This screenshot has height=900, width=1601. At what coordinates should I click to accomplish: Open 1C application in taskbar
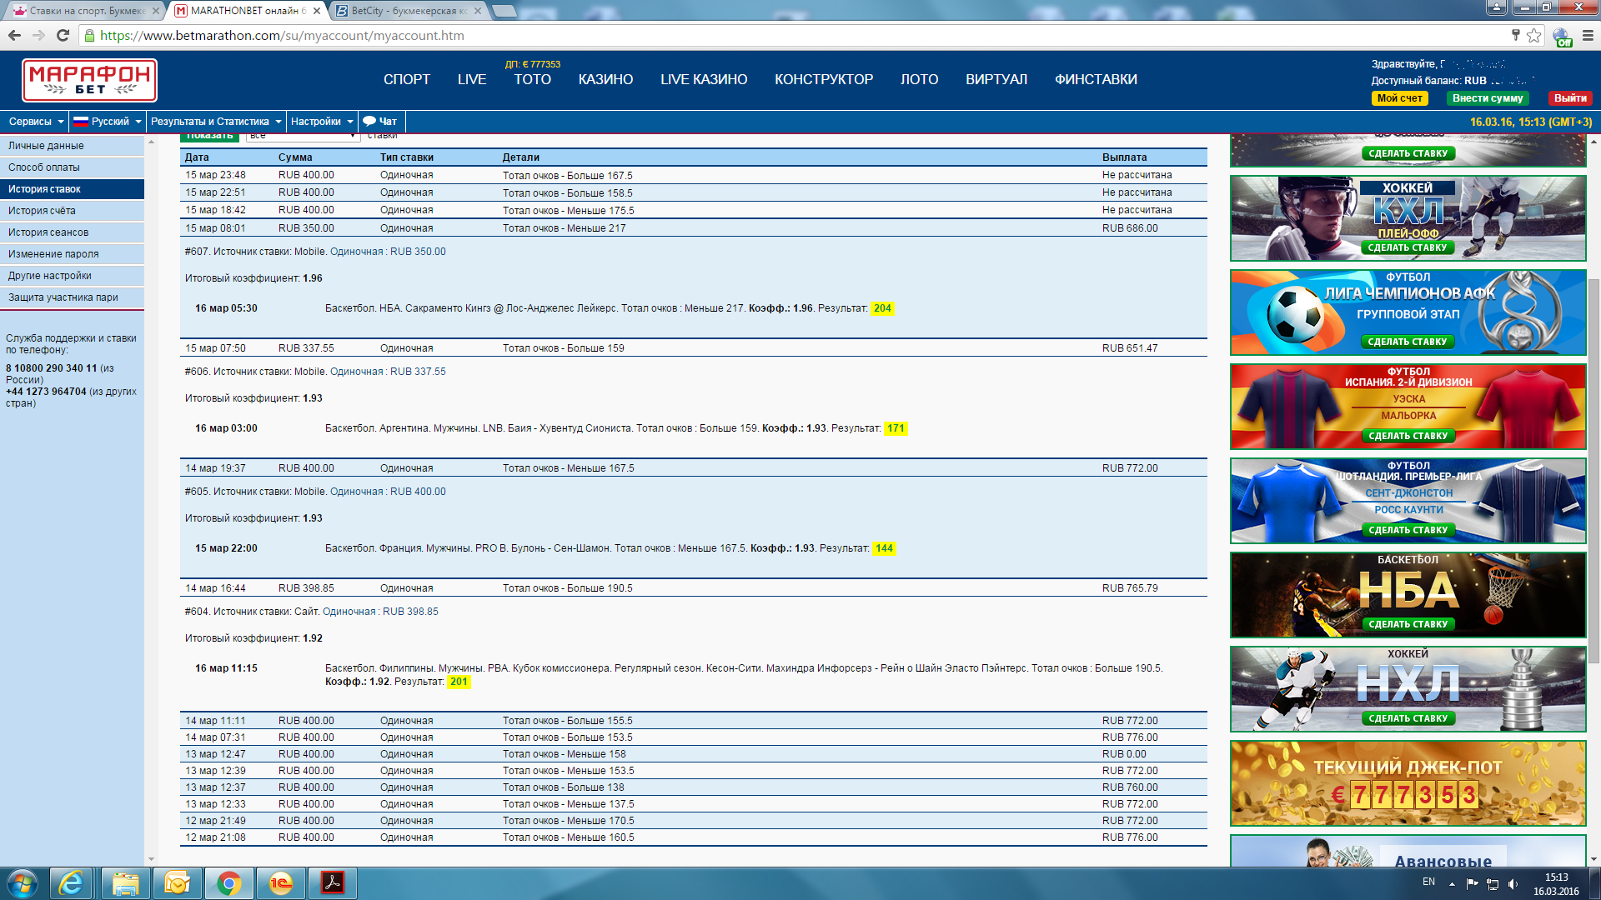coord(280,883)
